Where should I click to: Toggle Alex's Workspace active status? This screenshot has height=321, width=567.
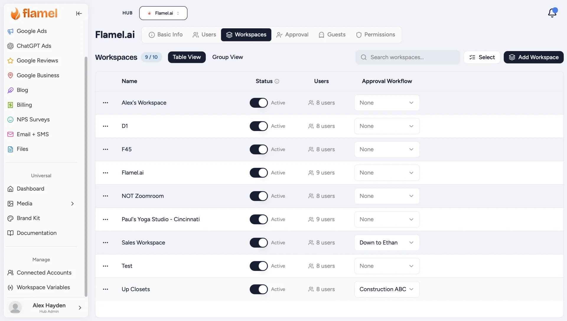coord(259,103)
